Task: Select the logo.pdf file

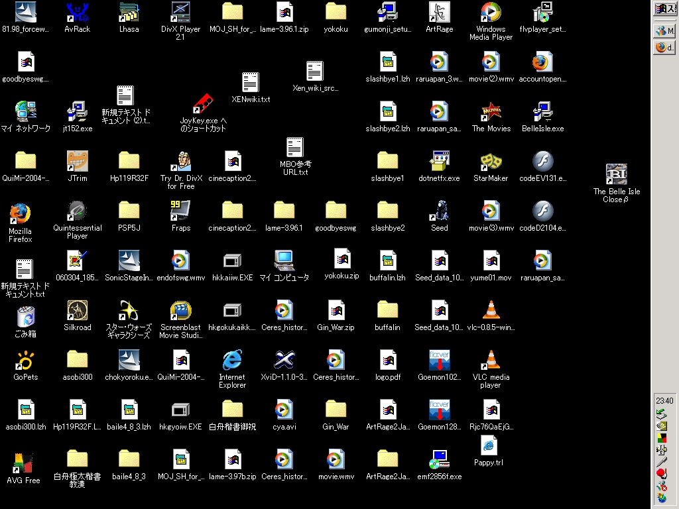Action: click(x=387, y=366)
